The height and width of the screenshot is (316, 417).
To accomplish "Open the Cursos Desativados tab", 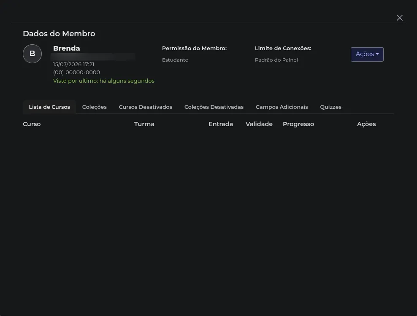I will click(x=146, y=107).
